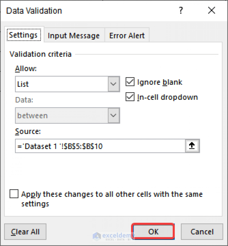Switch to the Error Alert tab
This screenshot has width=228, height=246.
click(127, 35)
